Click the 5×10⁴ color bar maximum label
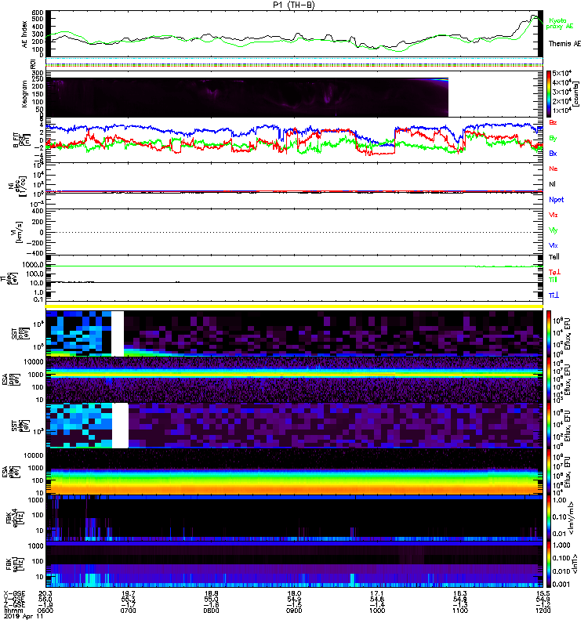This screenshot has height=627, width=588. (x=562, y=73)
